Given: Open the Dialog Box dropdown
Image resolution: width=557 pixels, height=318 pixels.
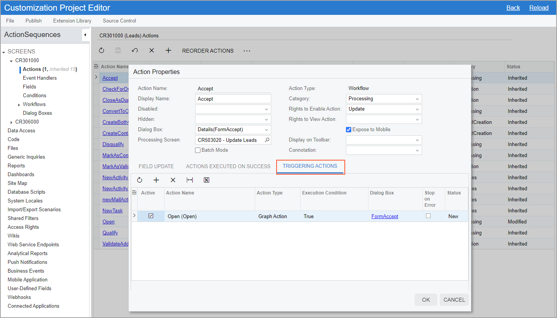Looking at the screenshot, I should [266, 130].
